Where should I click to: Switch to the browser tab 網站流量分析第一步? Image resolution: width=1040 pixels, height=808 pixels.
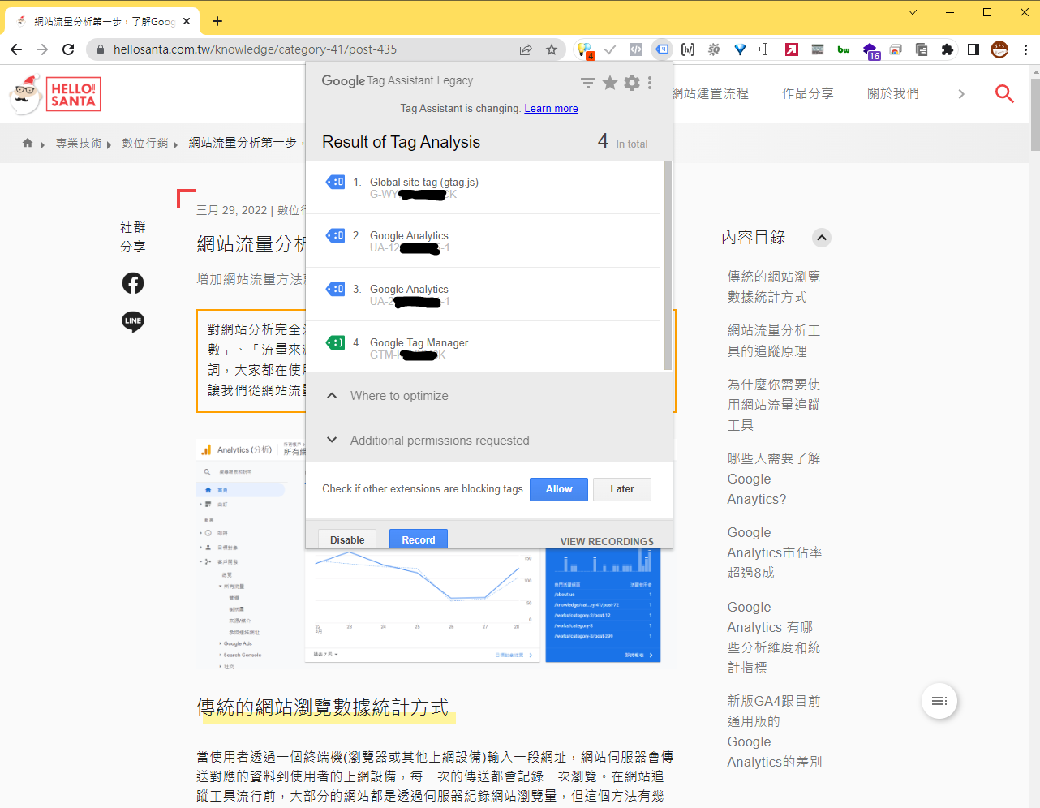click(x=101, y=21)
